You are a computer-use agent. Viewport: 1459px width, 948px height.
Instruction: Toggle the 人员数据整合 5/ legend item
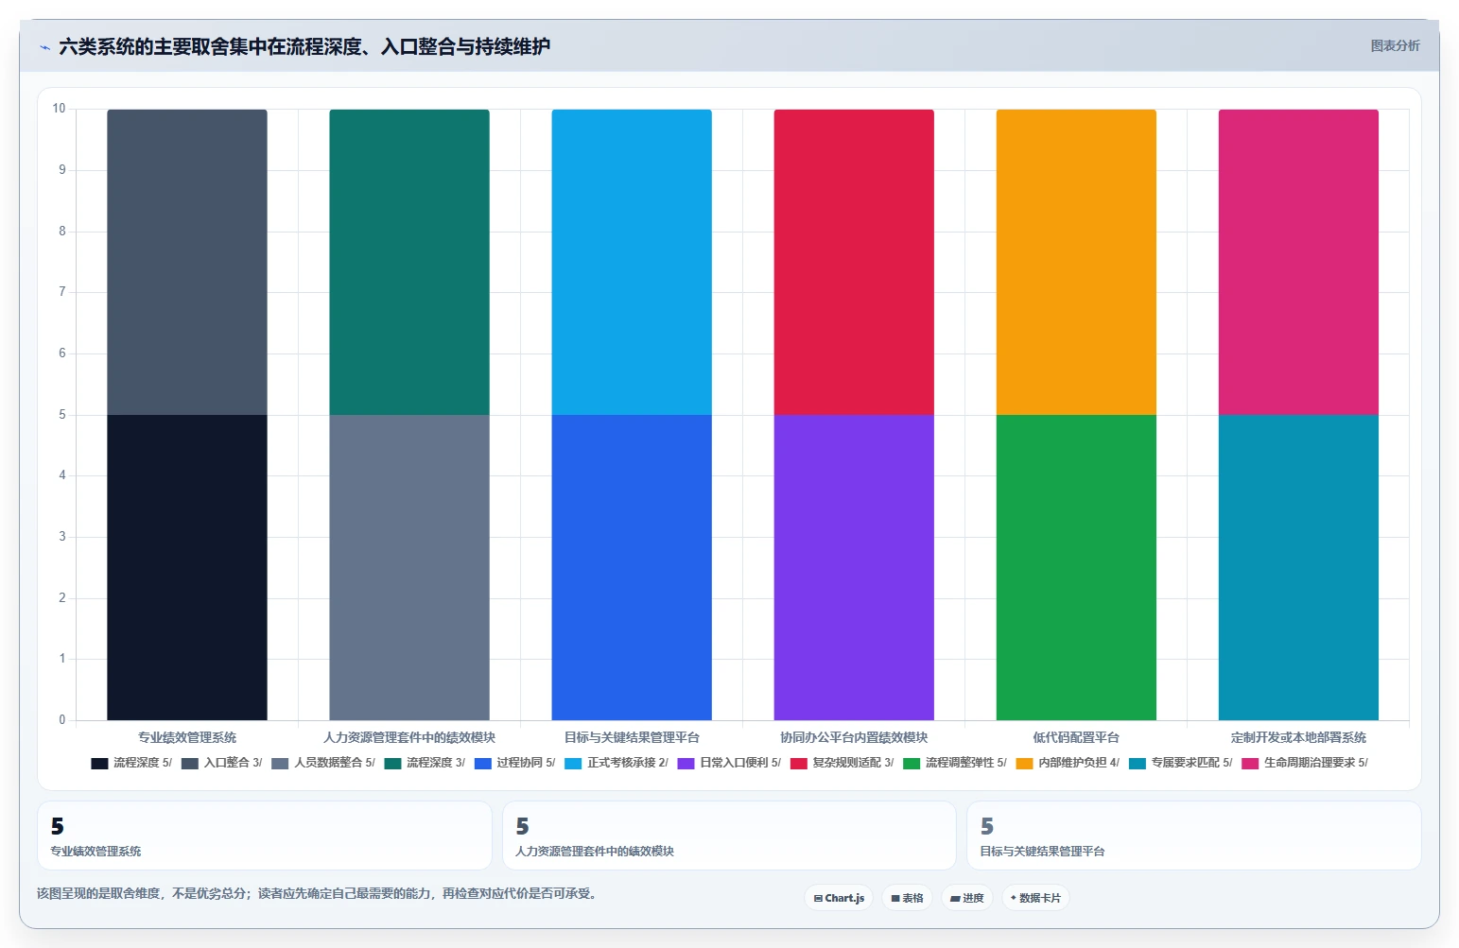[323, 763]
